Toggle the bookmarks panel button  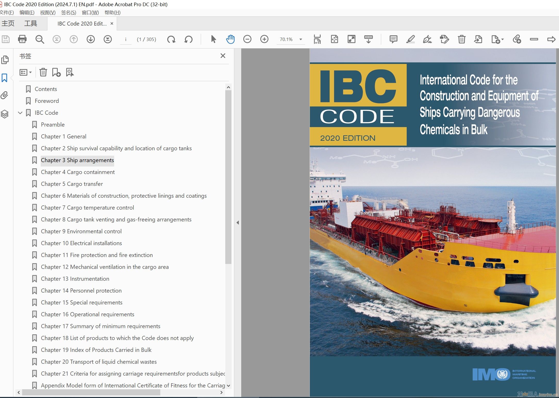pos(5,78)
